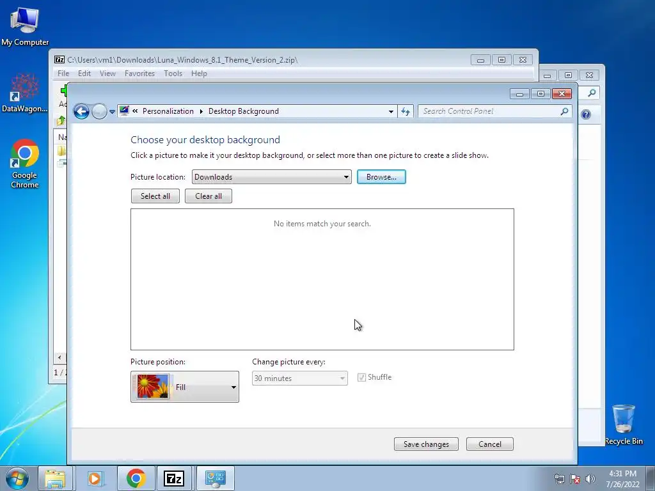Open the My Computer desktop icon

click(25, 27)
